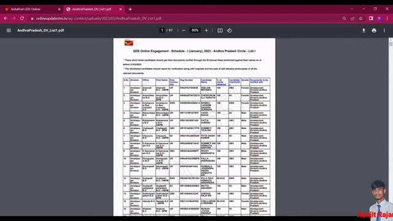Edit the PDF page number field
This screenshot has width=393, height=221.
162,30
